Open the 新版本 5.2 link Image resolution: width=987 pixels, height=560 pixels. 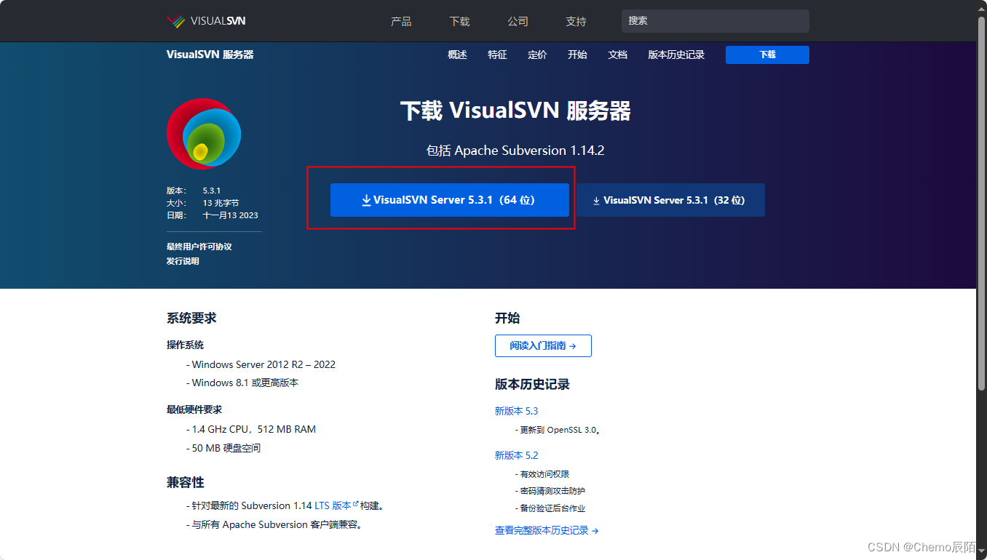pyautogui.click(x=516, y=455)
